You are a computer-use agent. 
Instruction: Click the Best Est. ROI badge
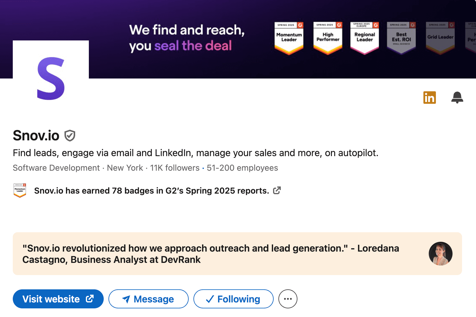(401, 38)
